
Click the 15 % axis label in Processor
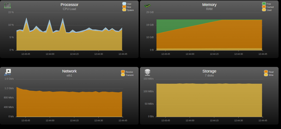click(11, 12)
